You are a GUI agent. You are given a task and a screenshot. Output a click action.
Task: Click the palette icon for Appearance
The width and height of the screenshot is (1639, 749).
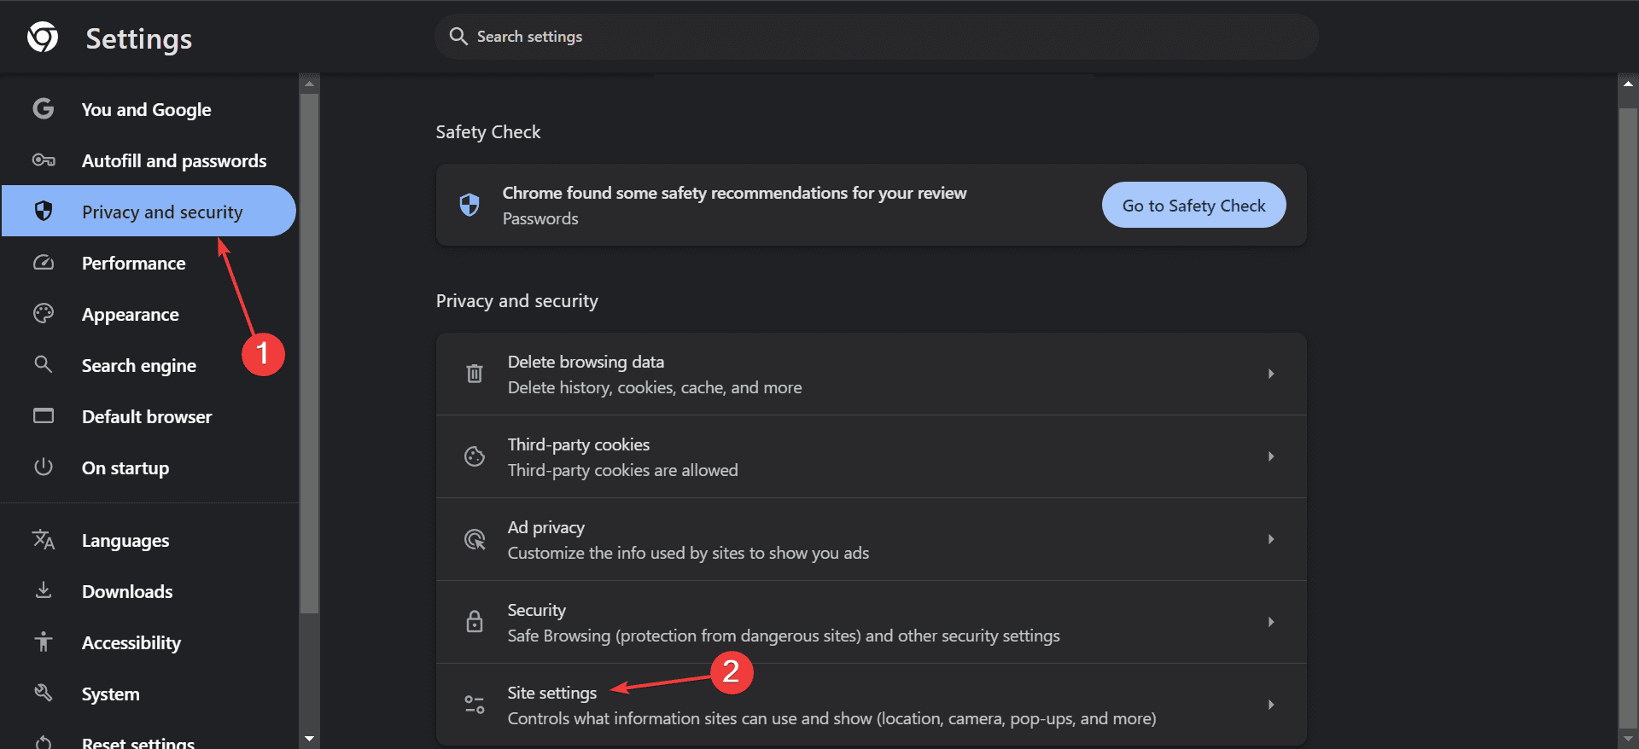pos(44,314)
